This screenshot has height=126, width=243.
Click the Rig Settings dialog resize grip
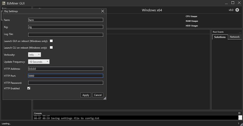click(x=105, y=98)
